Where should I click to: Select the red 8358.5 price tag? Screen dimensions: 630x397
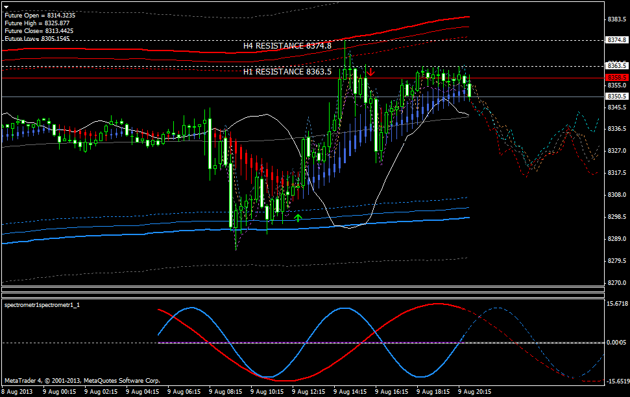[617, 78]
